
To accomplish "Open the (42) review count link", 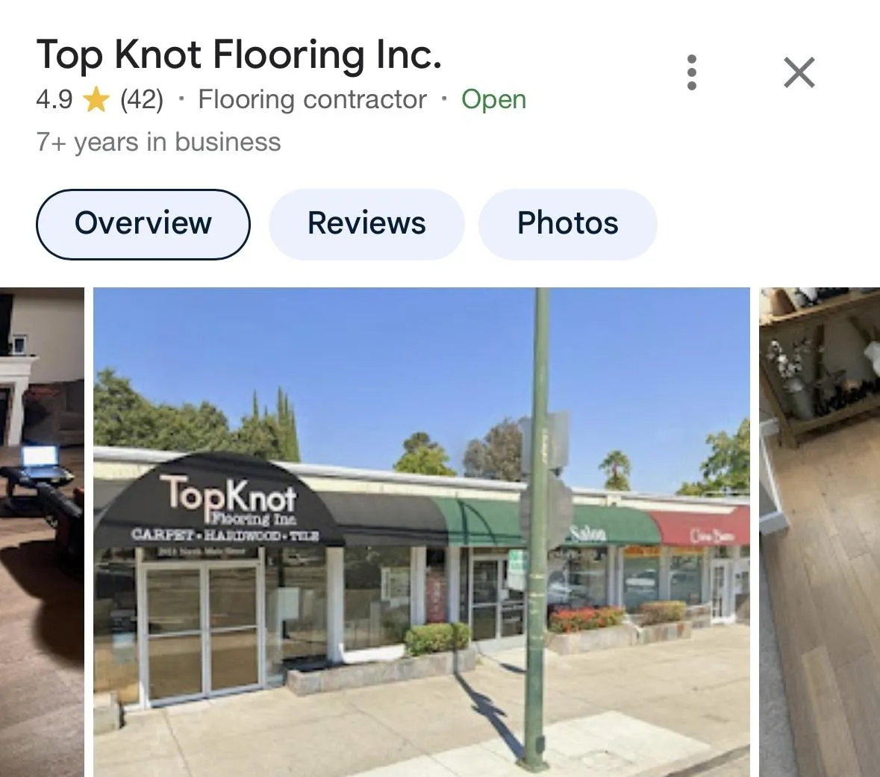I will coord(141,99).
